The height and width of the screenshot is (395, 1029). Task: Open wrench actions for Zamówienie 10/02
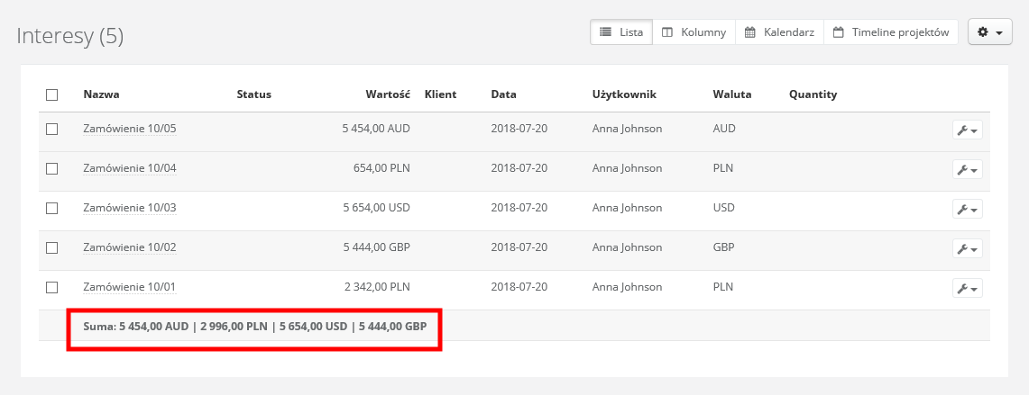click(967, 248)
